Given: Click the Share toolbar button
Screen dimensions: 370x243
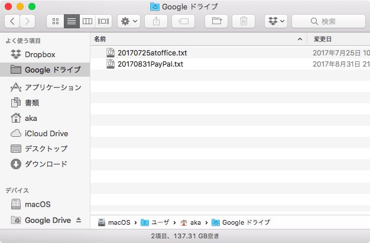Looking at the screenshot, I should (x=156, y=21).
